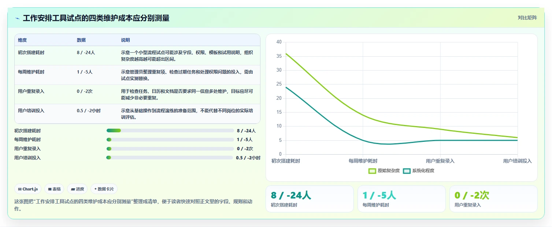The height and width of the screenshot is (227, 552).
Task: Toggle the 系统化程度 legend swatch
Action: [x=407, y=171]
